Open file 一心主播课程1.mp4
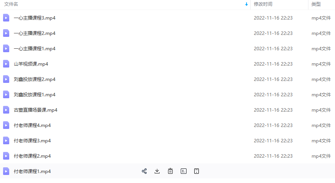 35,49
